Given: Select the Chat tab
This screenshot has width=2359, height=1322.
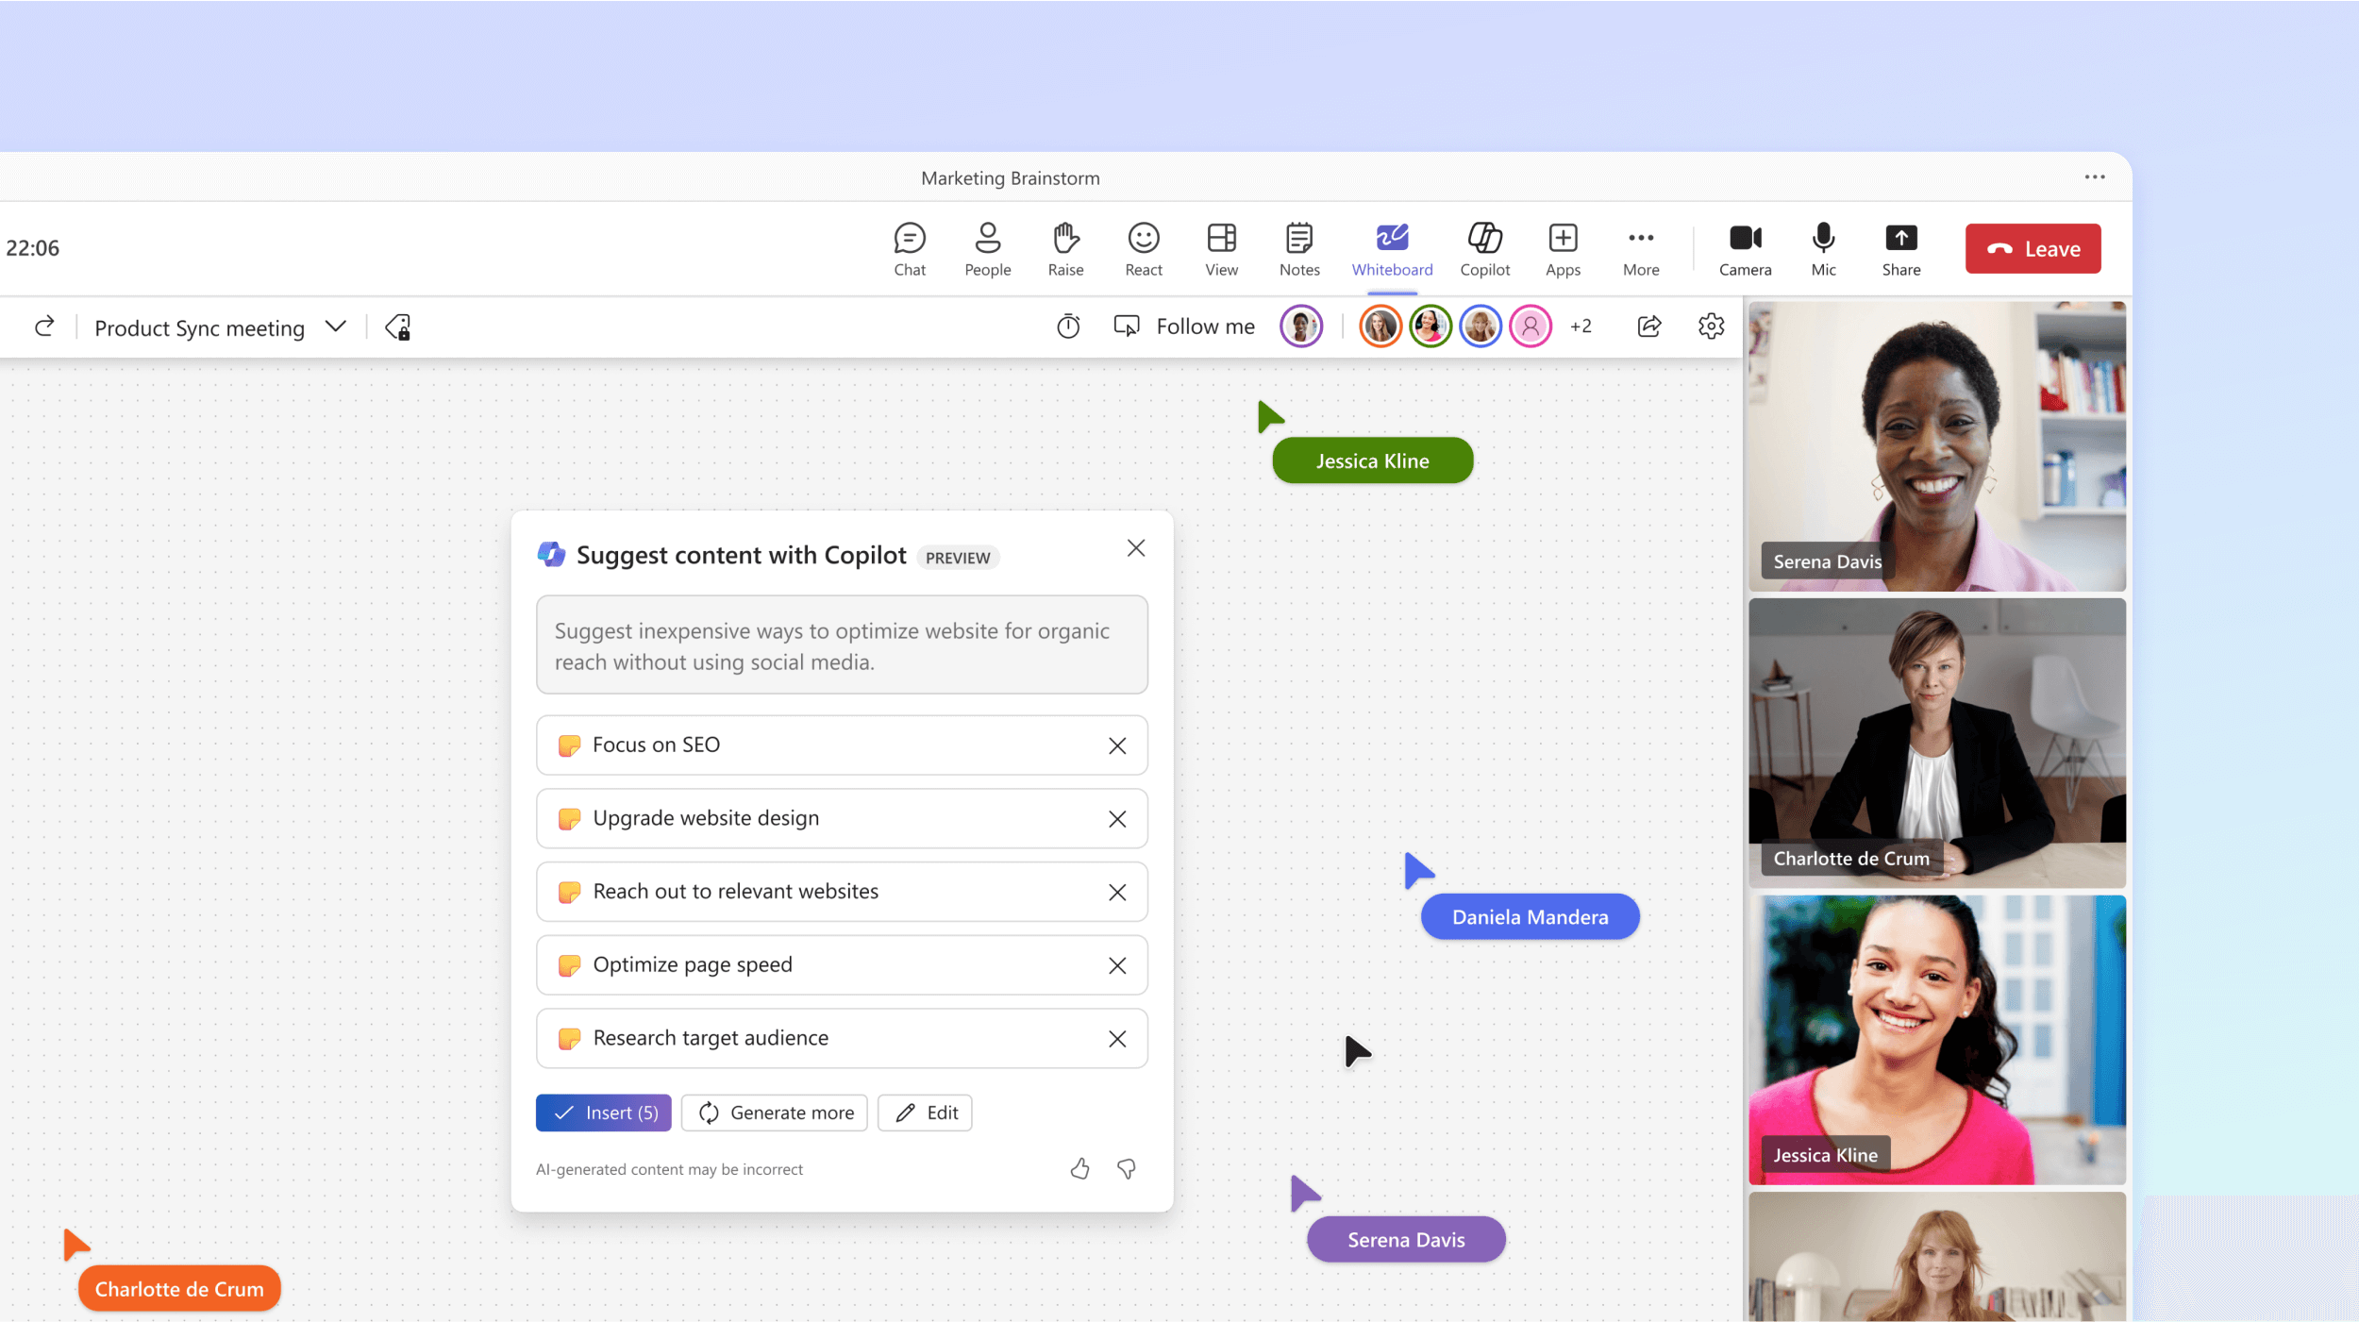Looking at the screenshot, I should click(909, 248).
